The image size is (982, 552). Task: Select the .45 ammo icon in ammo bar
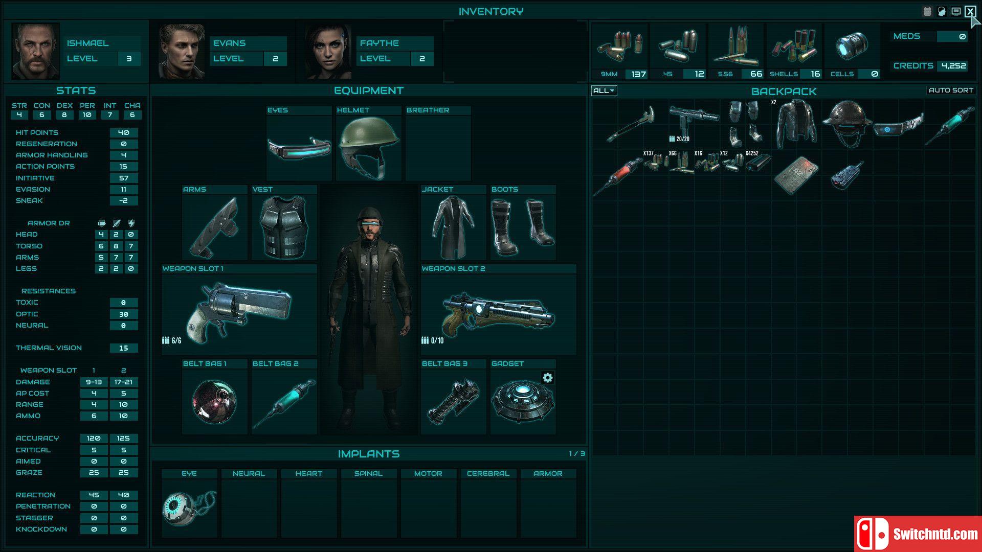tap(678, 46)
